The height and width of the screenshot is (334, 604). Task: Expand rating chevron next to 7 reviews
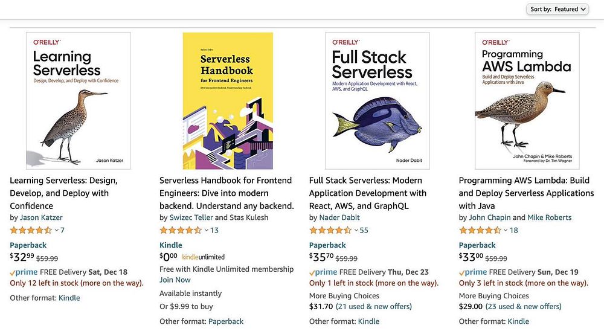tap(57, 231)
